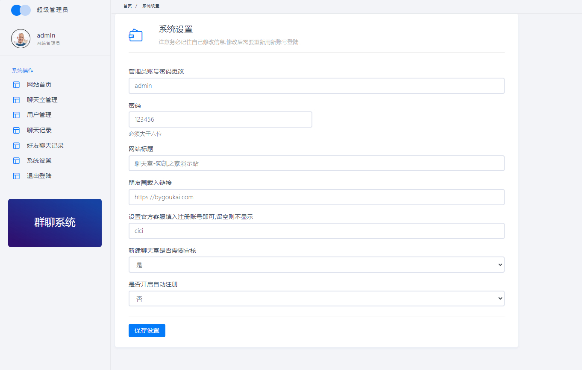
Task: Expand the 是否开启自动注册 dropdown
Action: (x=316, y=299)
